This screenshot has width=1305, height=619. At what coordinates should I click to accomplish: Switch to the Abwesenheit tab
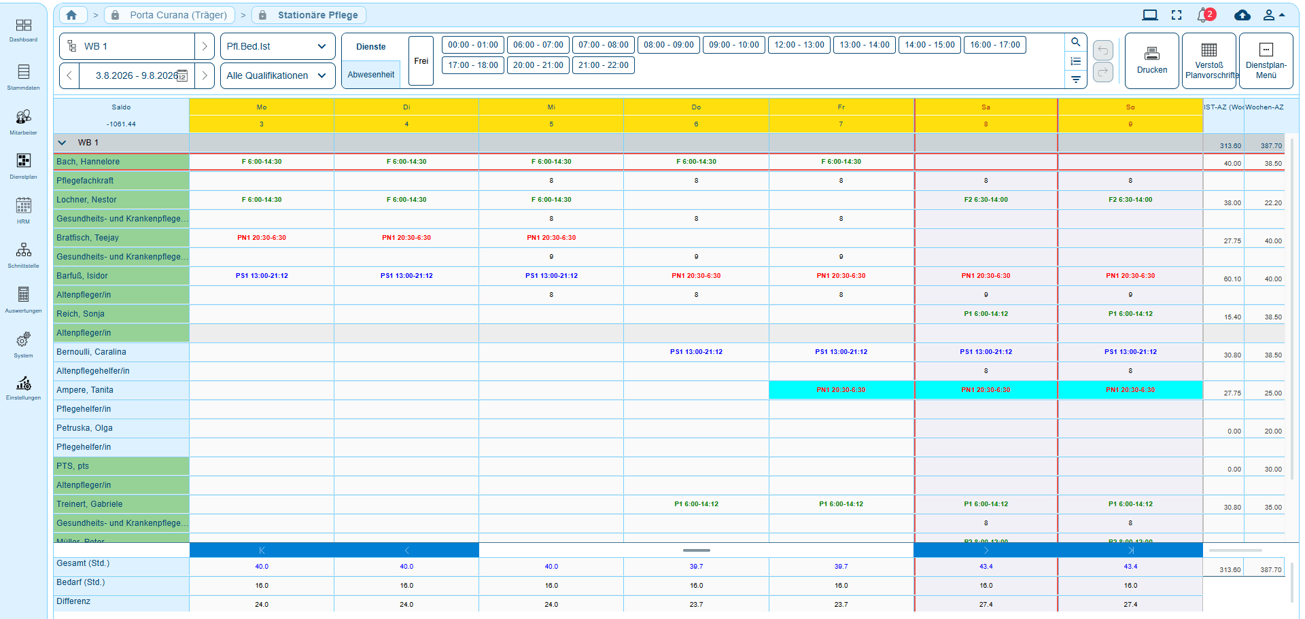click(370, 75)
